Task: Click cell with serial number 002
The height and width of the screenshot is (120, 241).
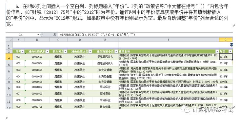Action: 18,63
